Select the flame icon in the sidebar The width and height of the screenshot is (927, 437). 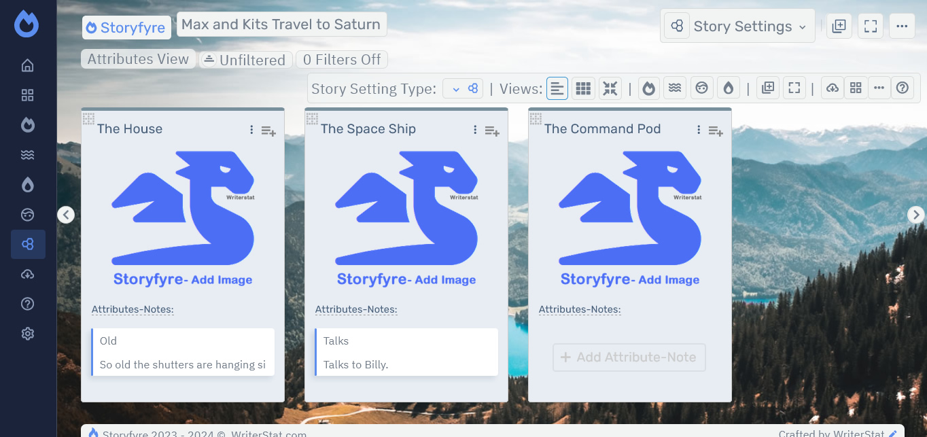pos(27,124)
